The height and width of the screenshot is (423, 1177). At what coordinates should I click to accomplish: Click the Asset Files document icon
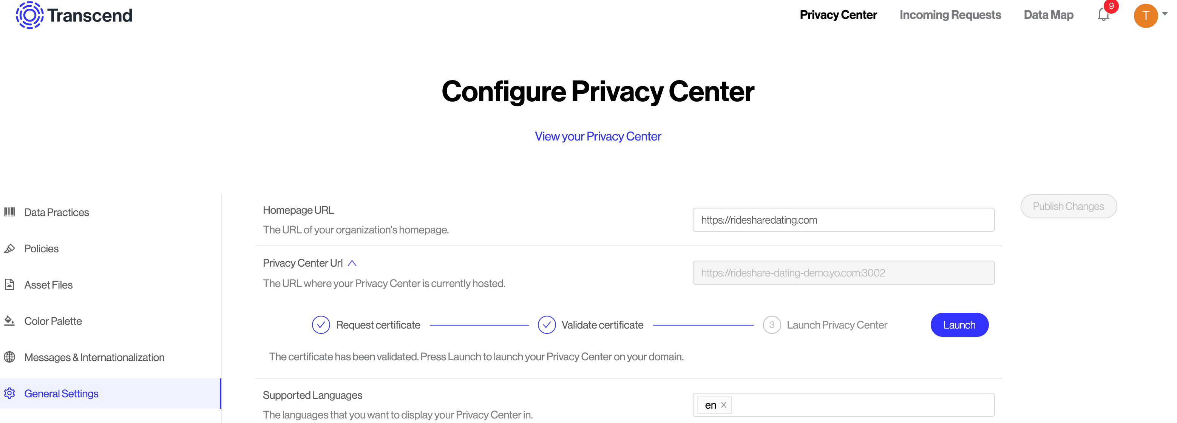9,284
